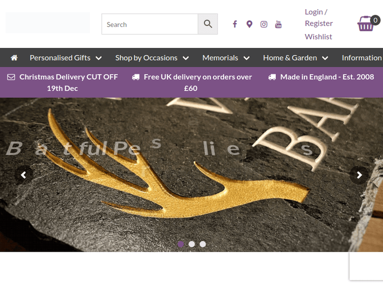Expand the Personalised Gifts dropdown
The image size is (383, 287).
(65, 58)
